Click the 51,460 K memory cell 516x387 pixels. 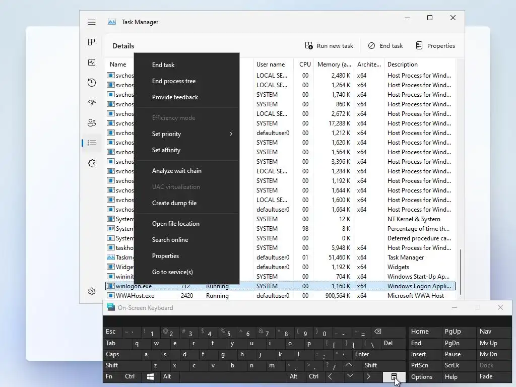click(339, 257)
